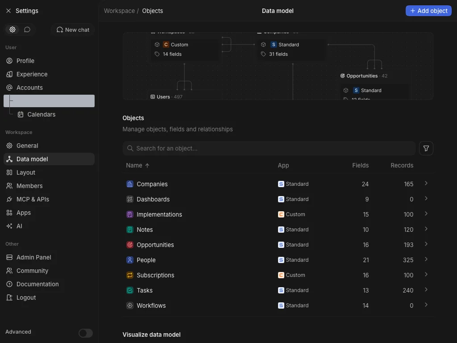Click the Documentation help icon

[x=9, y=284]
